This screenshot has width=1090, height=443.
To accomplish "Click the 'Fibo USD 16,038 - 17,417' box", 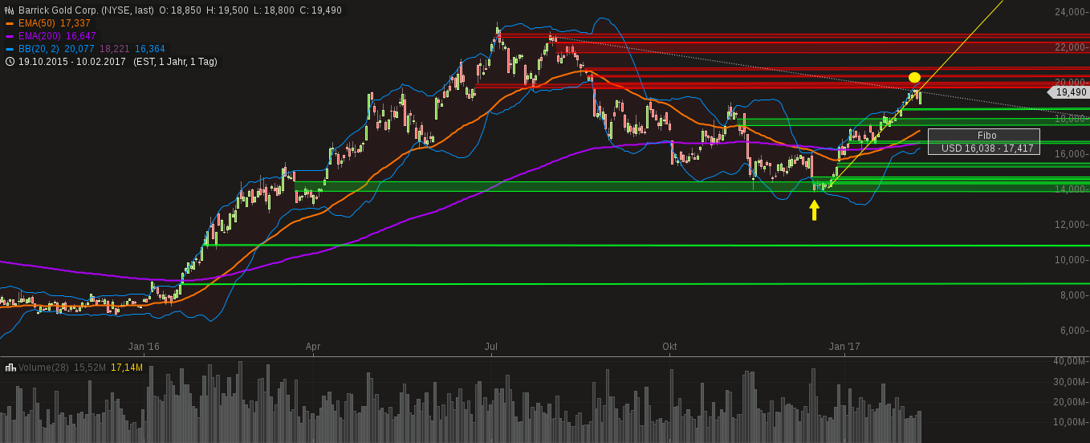I will click(x=984, y=142).
